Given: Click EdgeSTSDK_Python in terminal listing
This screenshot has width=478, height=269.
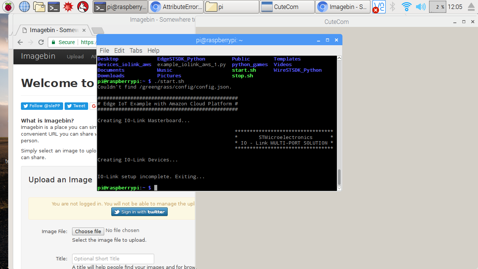Looking at the screenshot, I should click(181, 59).
